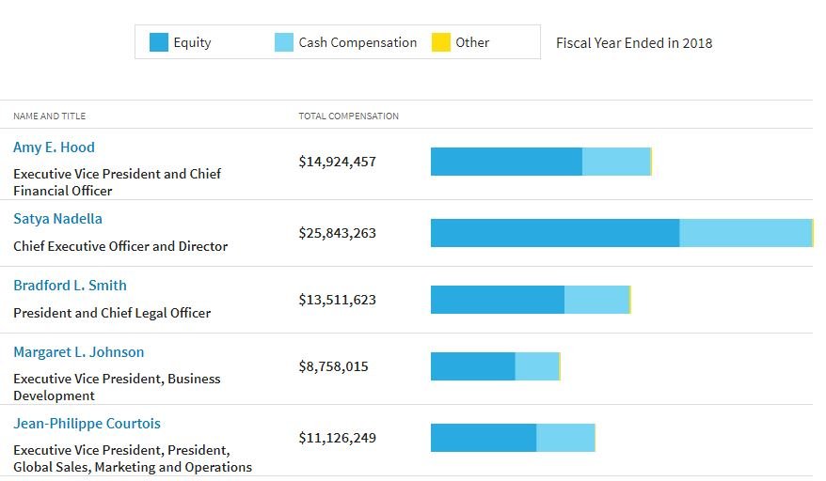Screen dimensions: 826x481
Task: Open Amy E. Hood's profile link
Action: pos(54,147)
